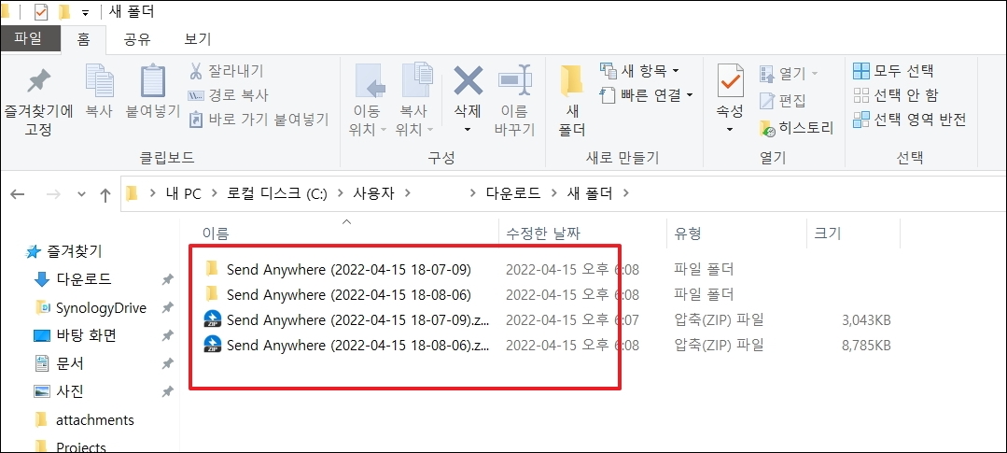Open 사진 in navigation pane
This screenshot has height=453, width=1007.
(x=69, y=391)
